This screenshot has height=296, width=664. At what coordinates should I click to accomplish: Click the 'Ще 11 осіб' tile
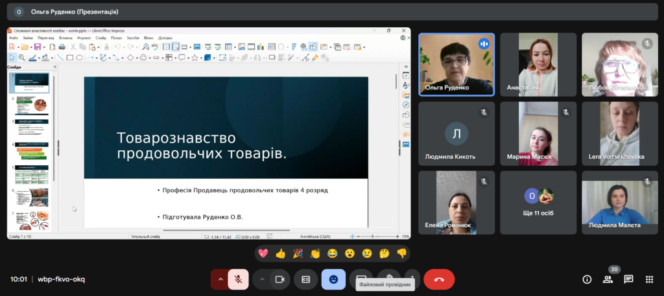point(538,202)
